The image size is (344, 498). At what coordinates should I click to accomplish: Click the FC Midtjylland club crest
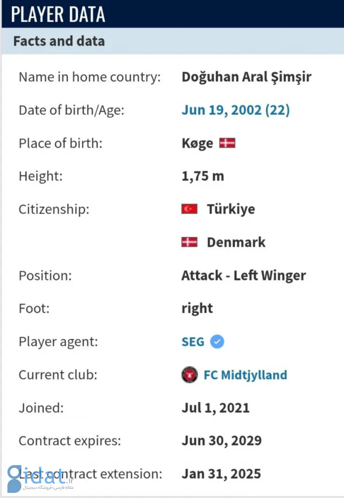coord(190,375)
